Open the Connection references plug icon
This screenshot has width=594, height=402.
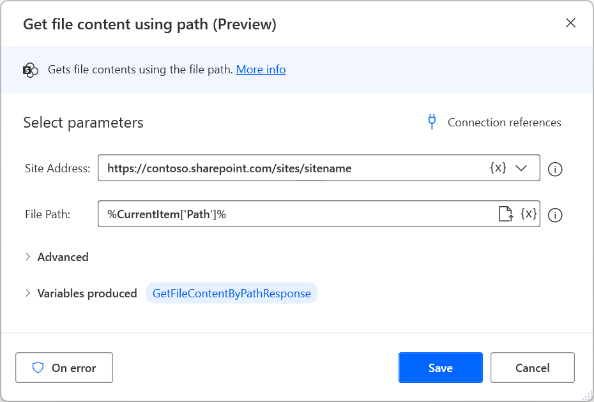click(x=432, y=122)
